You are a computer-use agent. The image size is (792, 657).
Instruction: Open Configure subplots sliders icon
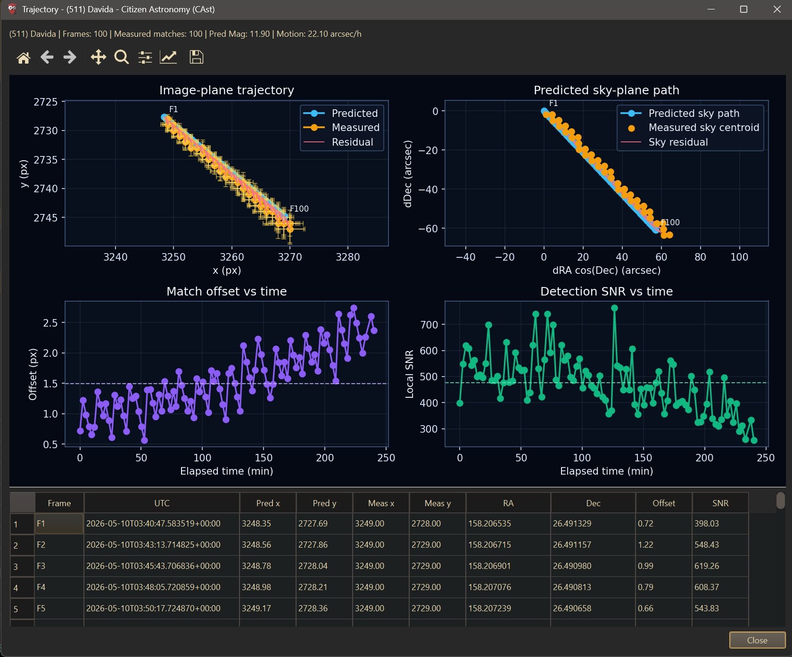pyautogui.click(x=145, y=57)
